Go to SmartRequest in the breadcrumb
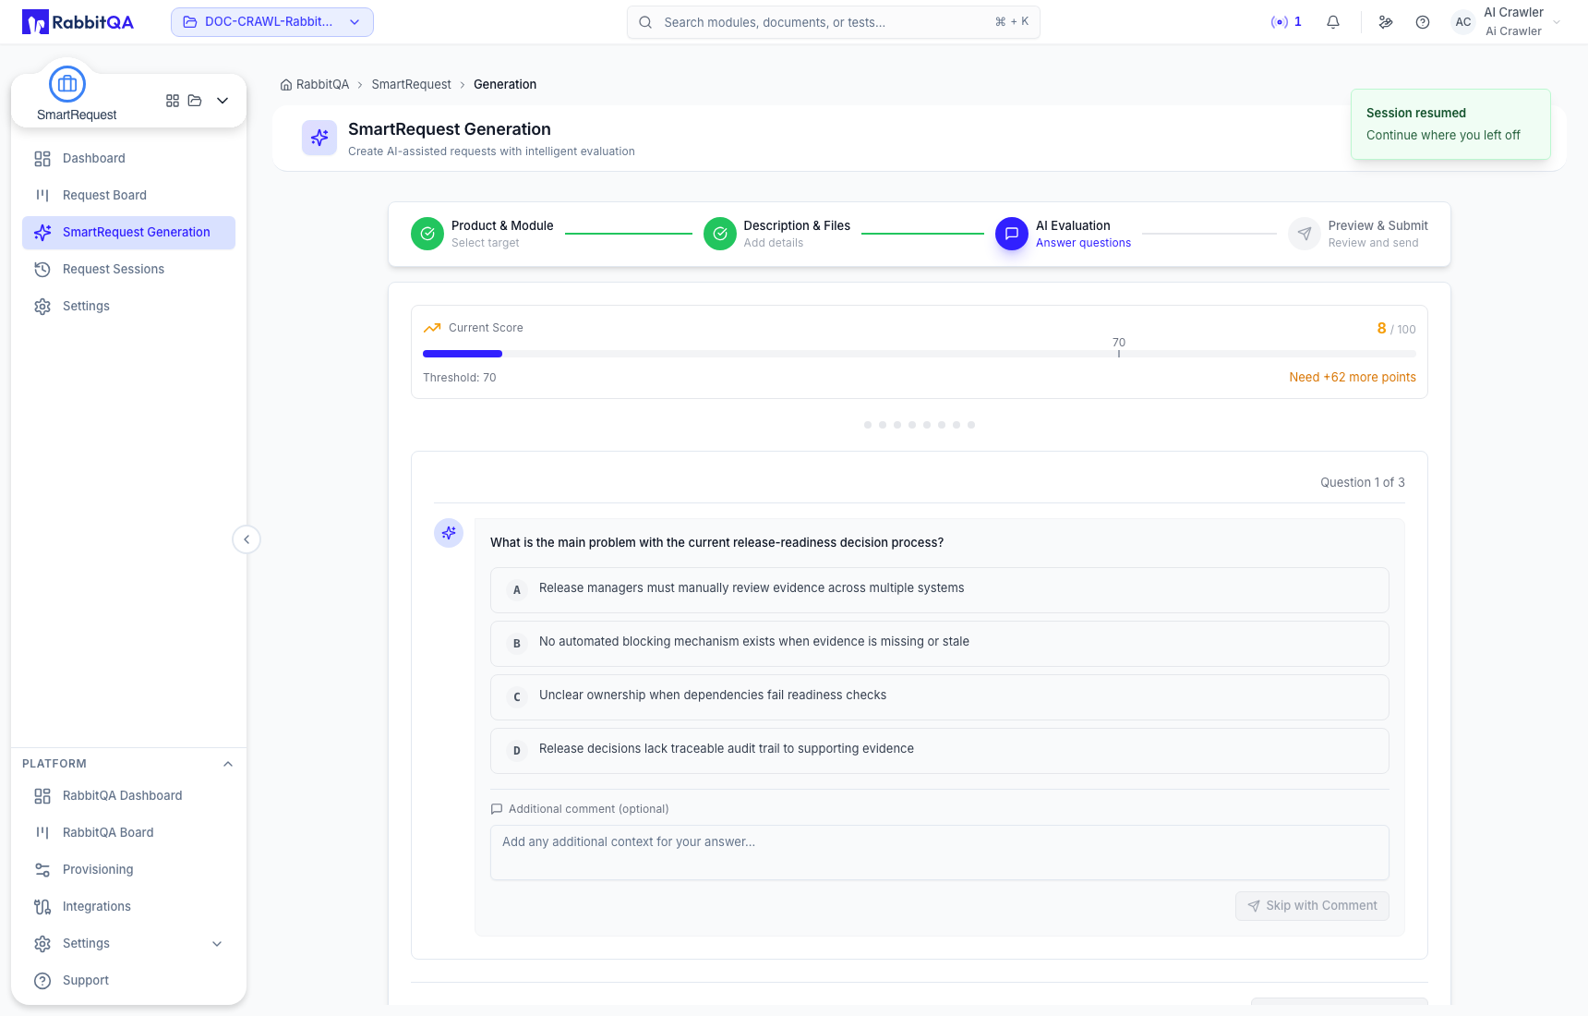1588x1016 pixels. click(x=411, y=85)
